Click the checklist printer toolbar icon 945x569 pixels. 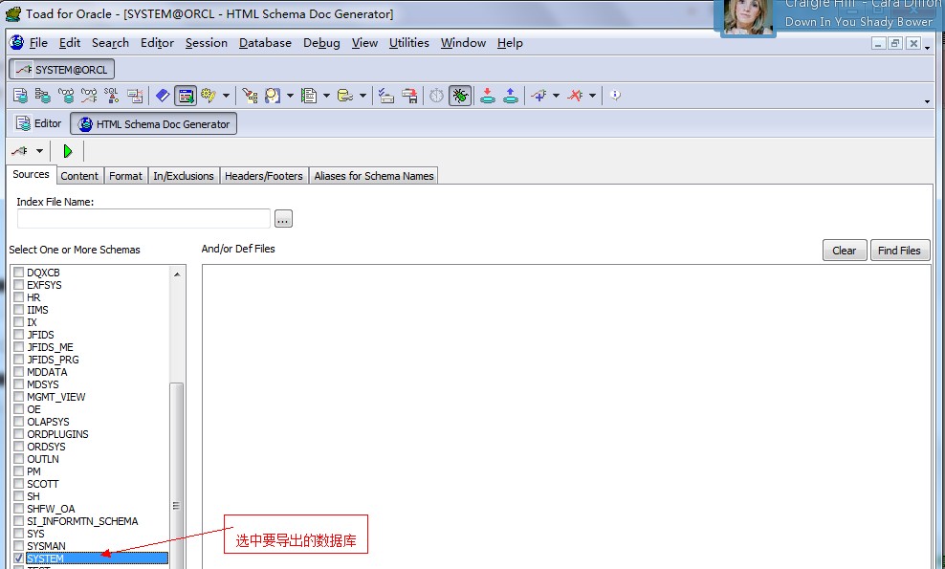point(385,96)
